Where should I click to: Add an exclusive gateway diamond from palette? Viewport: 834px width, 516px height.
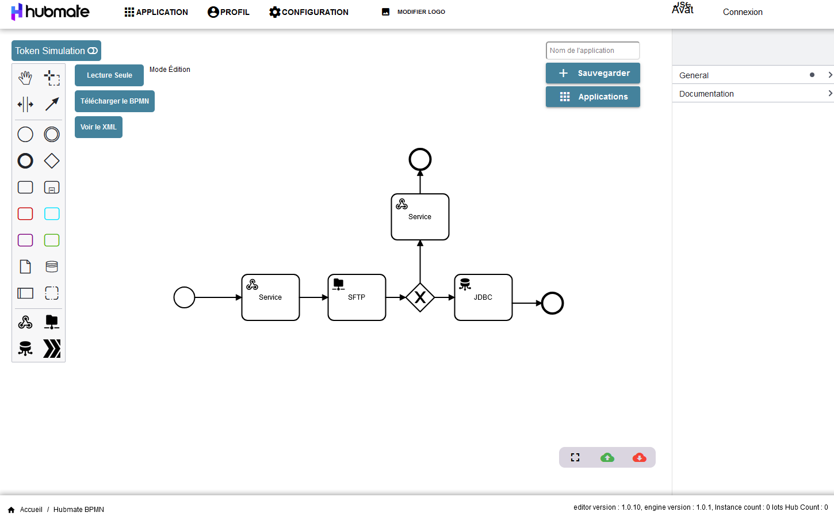point(52,161)
